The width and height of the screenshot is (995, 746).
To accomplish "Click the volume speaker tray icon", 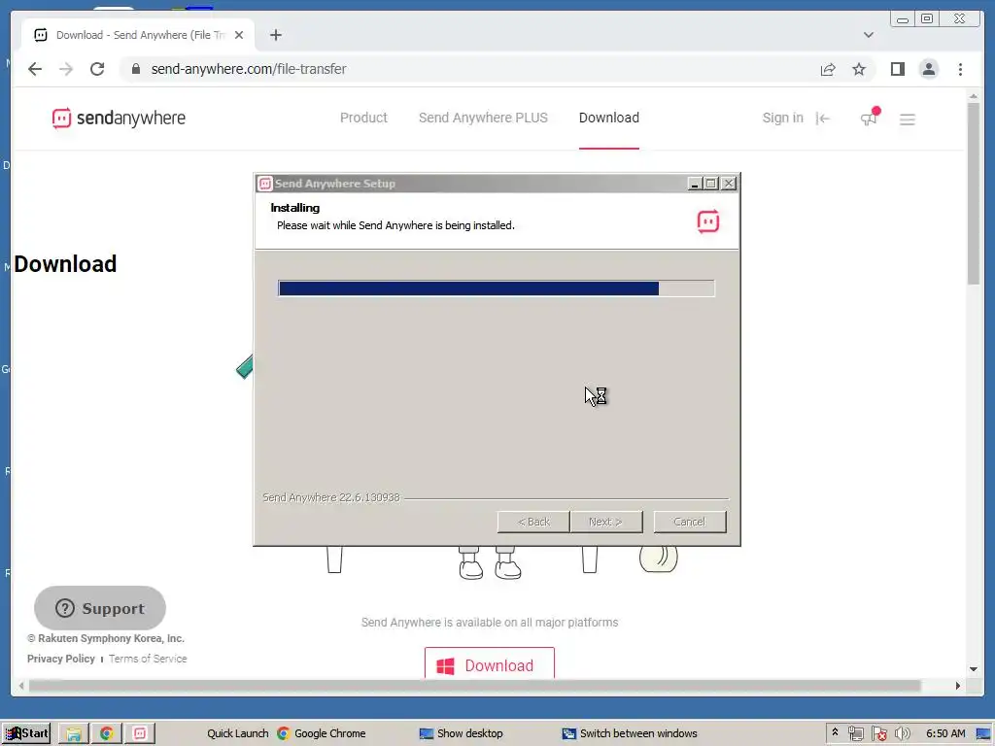I will point(902,734).
